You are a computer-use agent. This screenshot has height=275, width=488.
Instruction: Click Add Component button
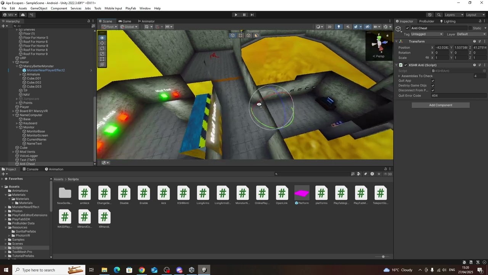click(441, 105)
